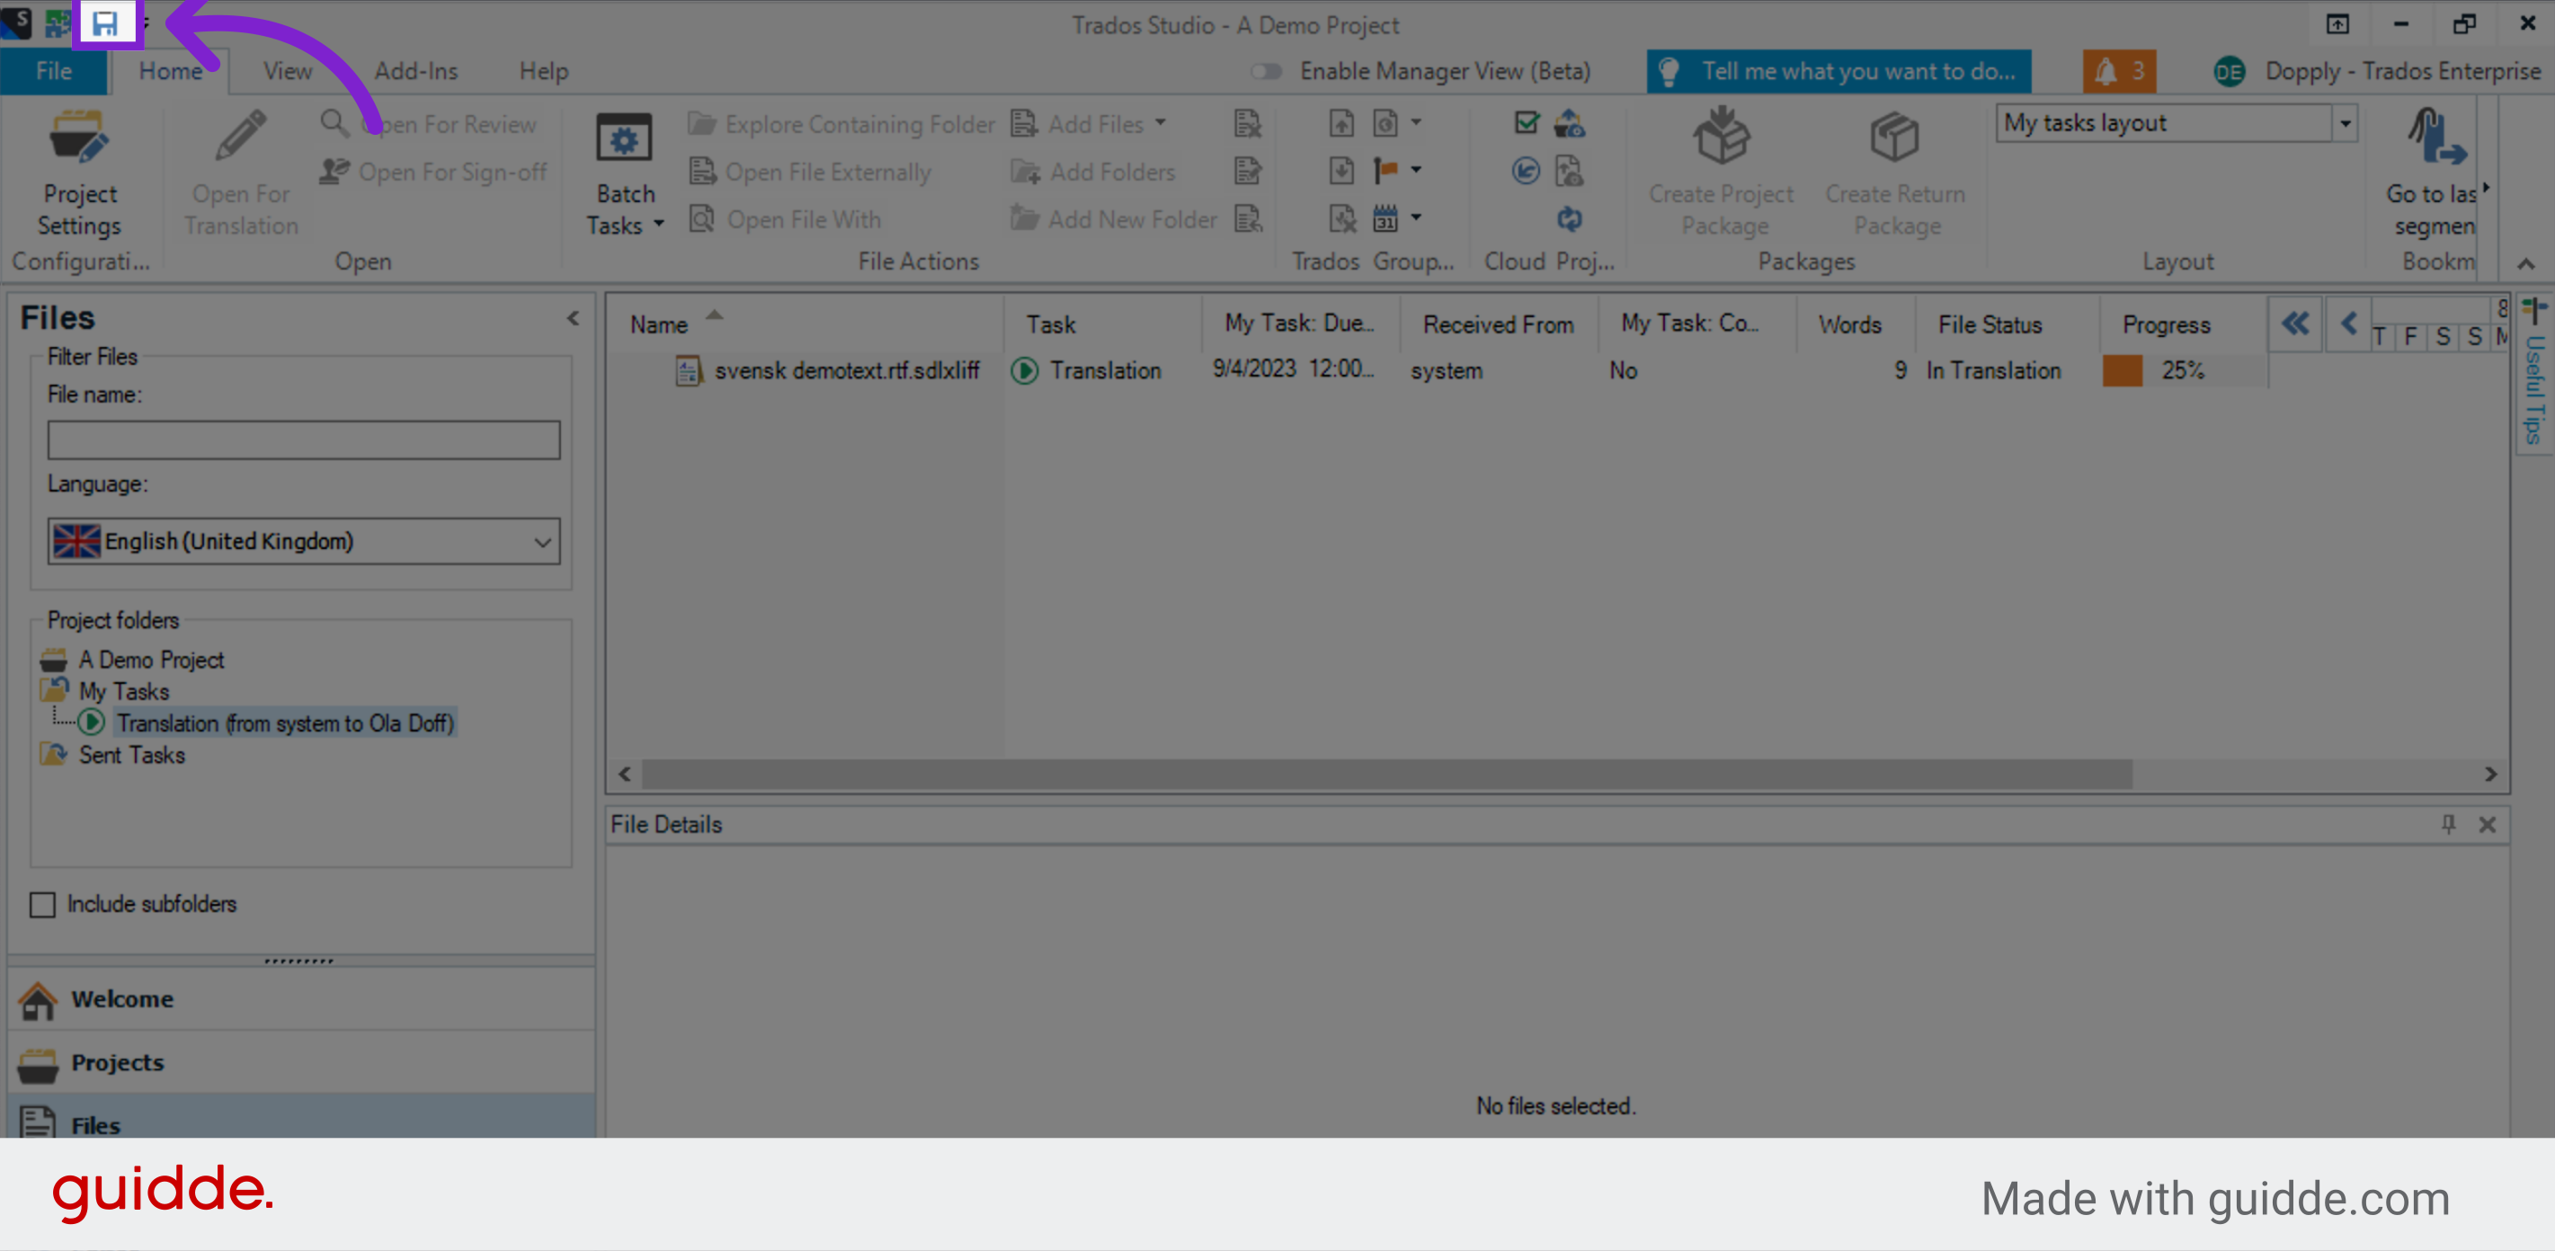Click Create Project Package
The width and height of the screenshot is (2555, 1251).
pyautogui.click(x=1722, y=174)
